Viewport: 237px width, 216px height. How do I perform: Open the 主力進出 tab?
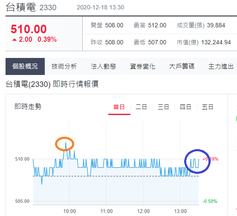(x=221, y=66)
